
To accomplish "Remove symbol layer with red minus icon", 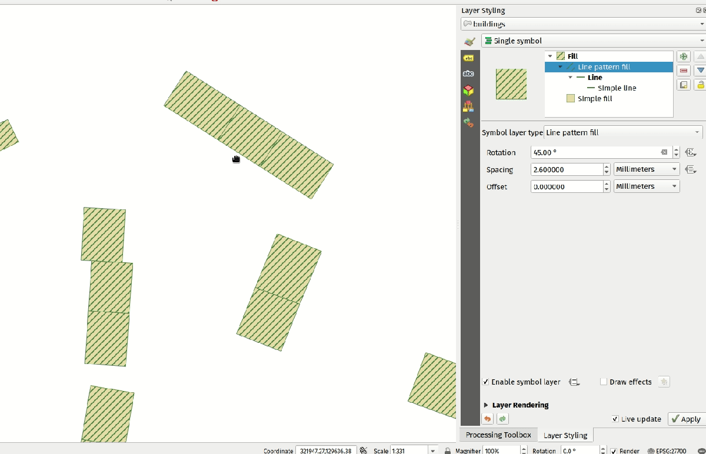I will [683, 71].
